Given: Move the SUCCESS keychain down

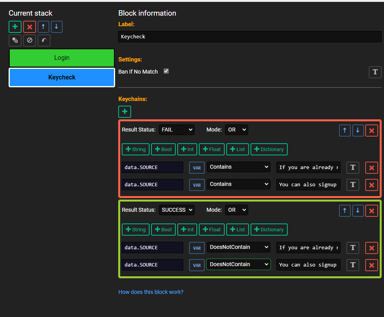Looking at the screenshot, I should coord(358,211).
